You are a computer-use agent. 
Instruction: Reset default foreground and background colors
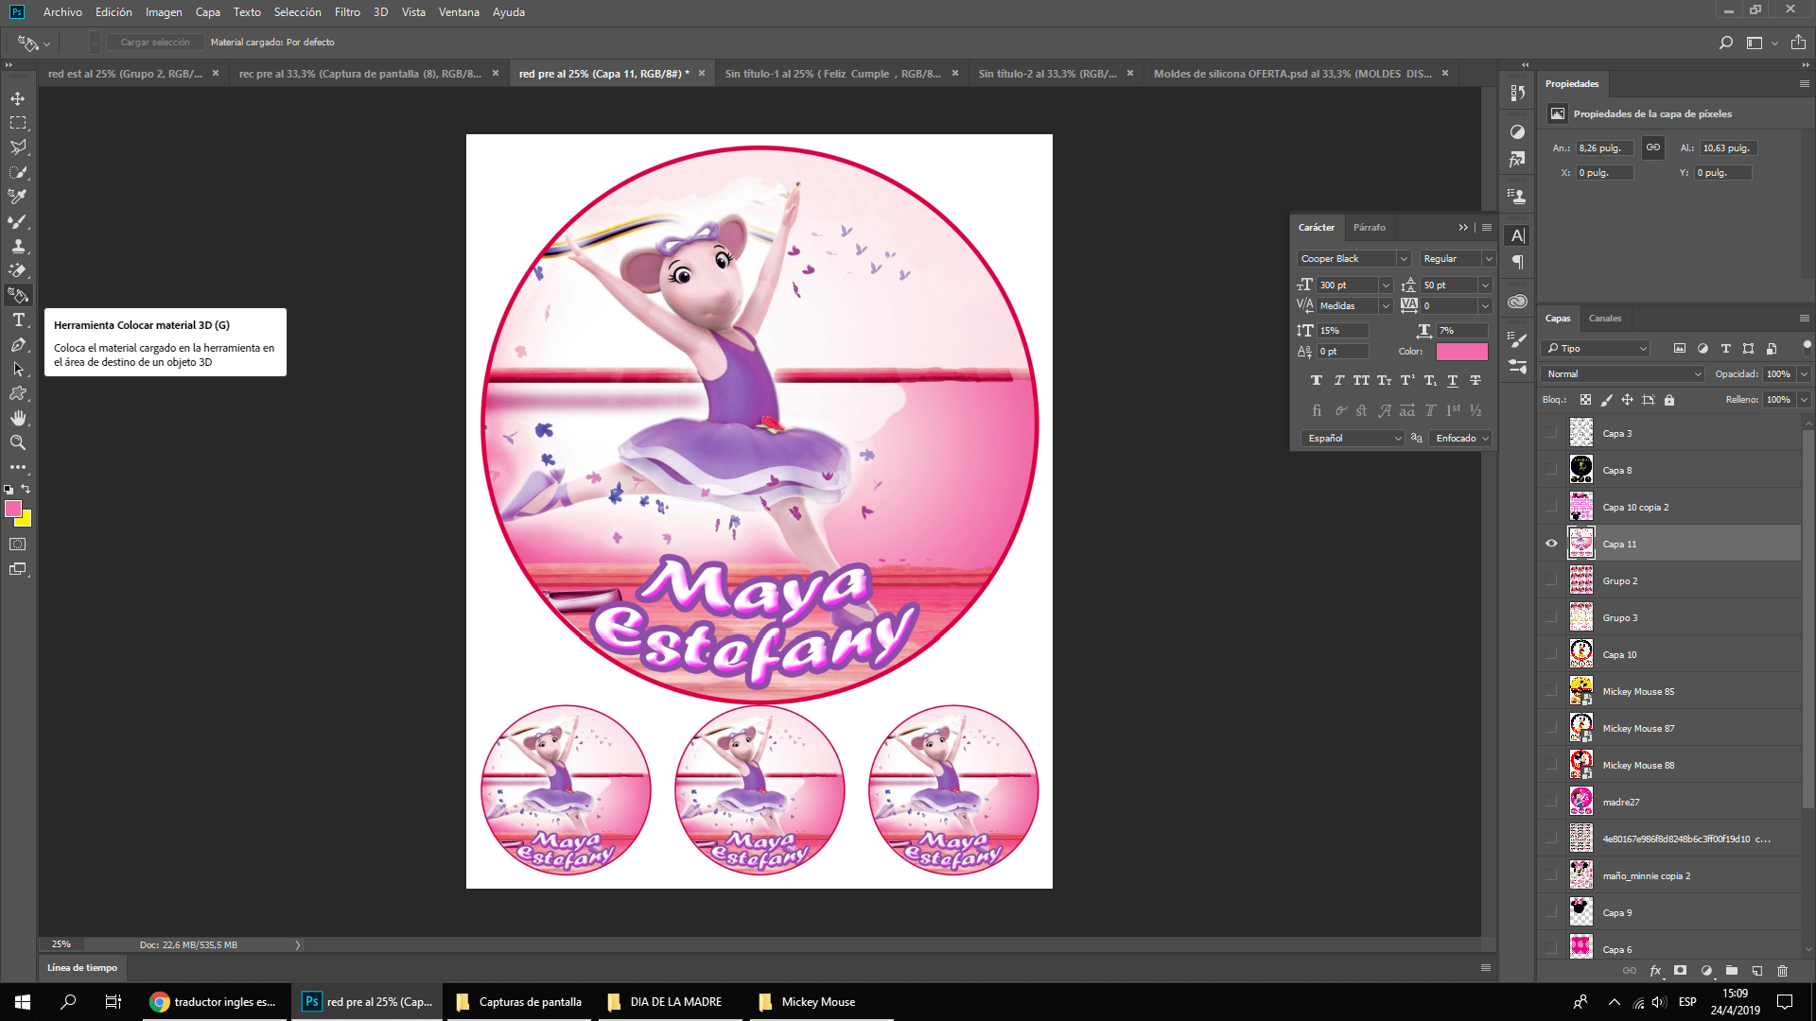[9, 490]
